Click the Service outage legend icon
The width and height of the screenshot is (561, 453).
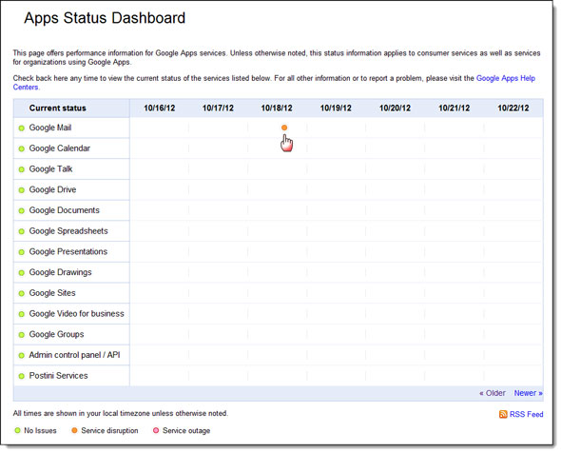[156, 430]
